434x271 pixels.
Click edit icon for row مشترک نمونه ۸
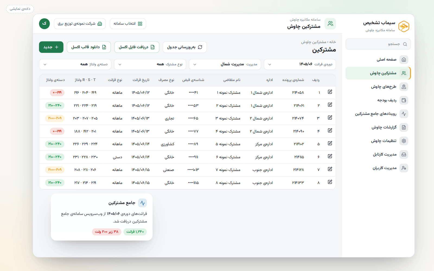pos(330,182)
